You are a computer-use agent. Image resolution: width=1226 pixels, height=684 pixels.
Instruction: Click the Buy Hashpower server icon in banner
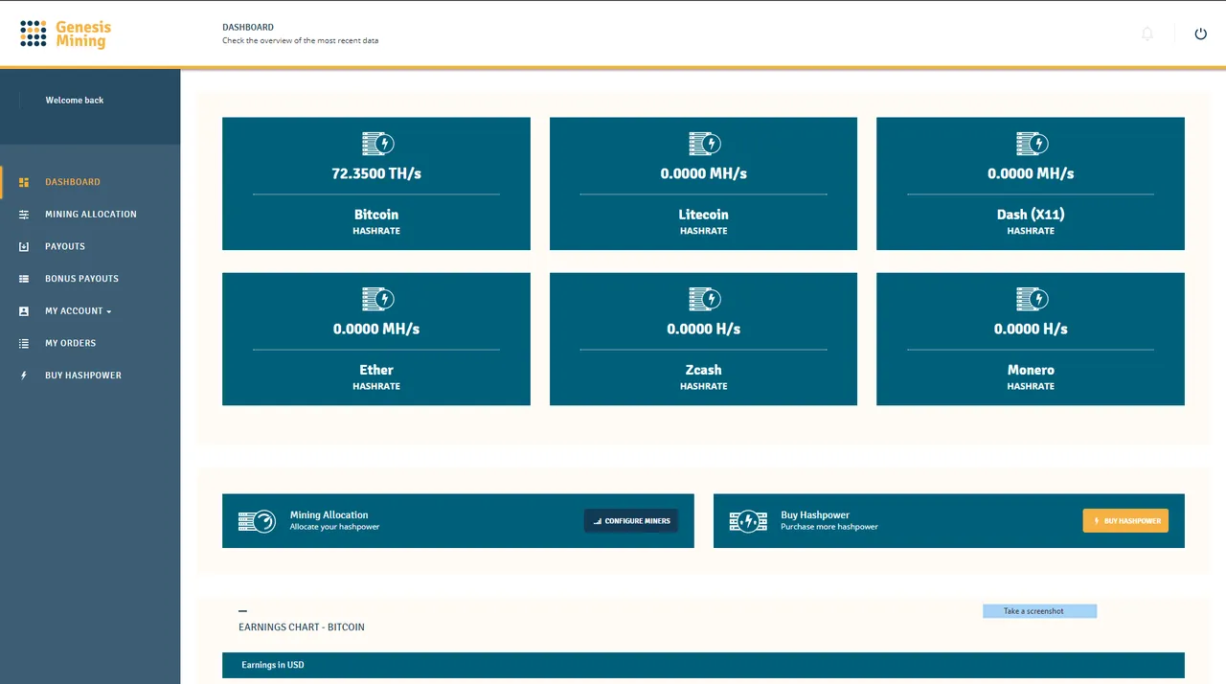pos(748,521)
